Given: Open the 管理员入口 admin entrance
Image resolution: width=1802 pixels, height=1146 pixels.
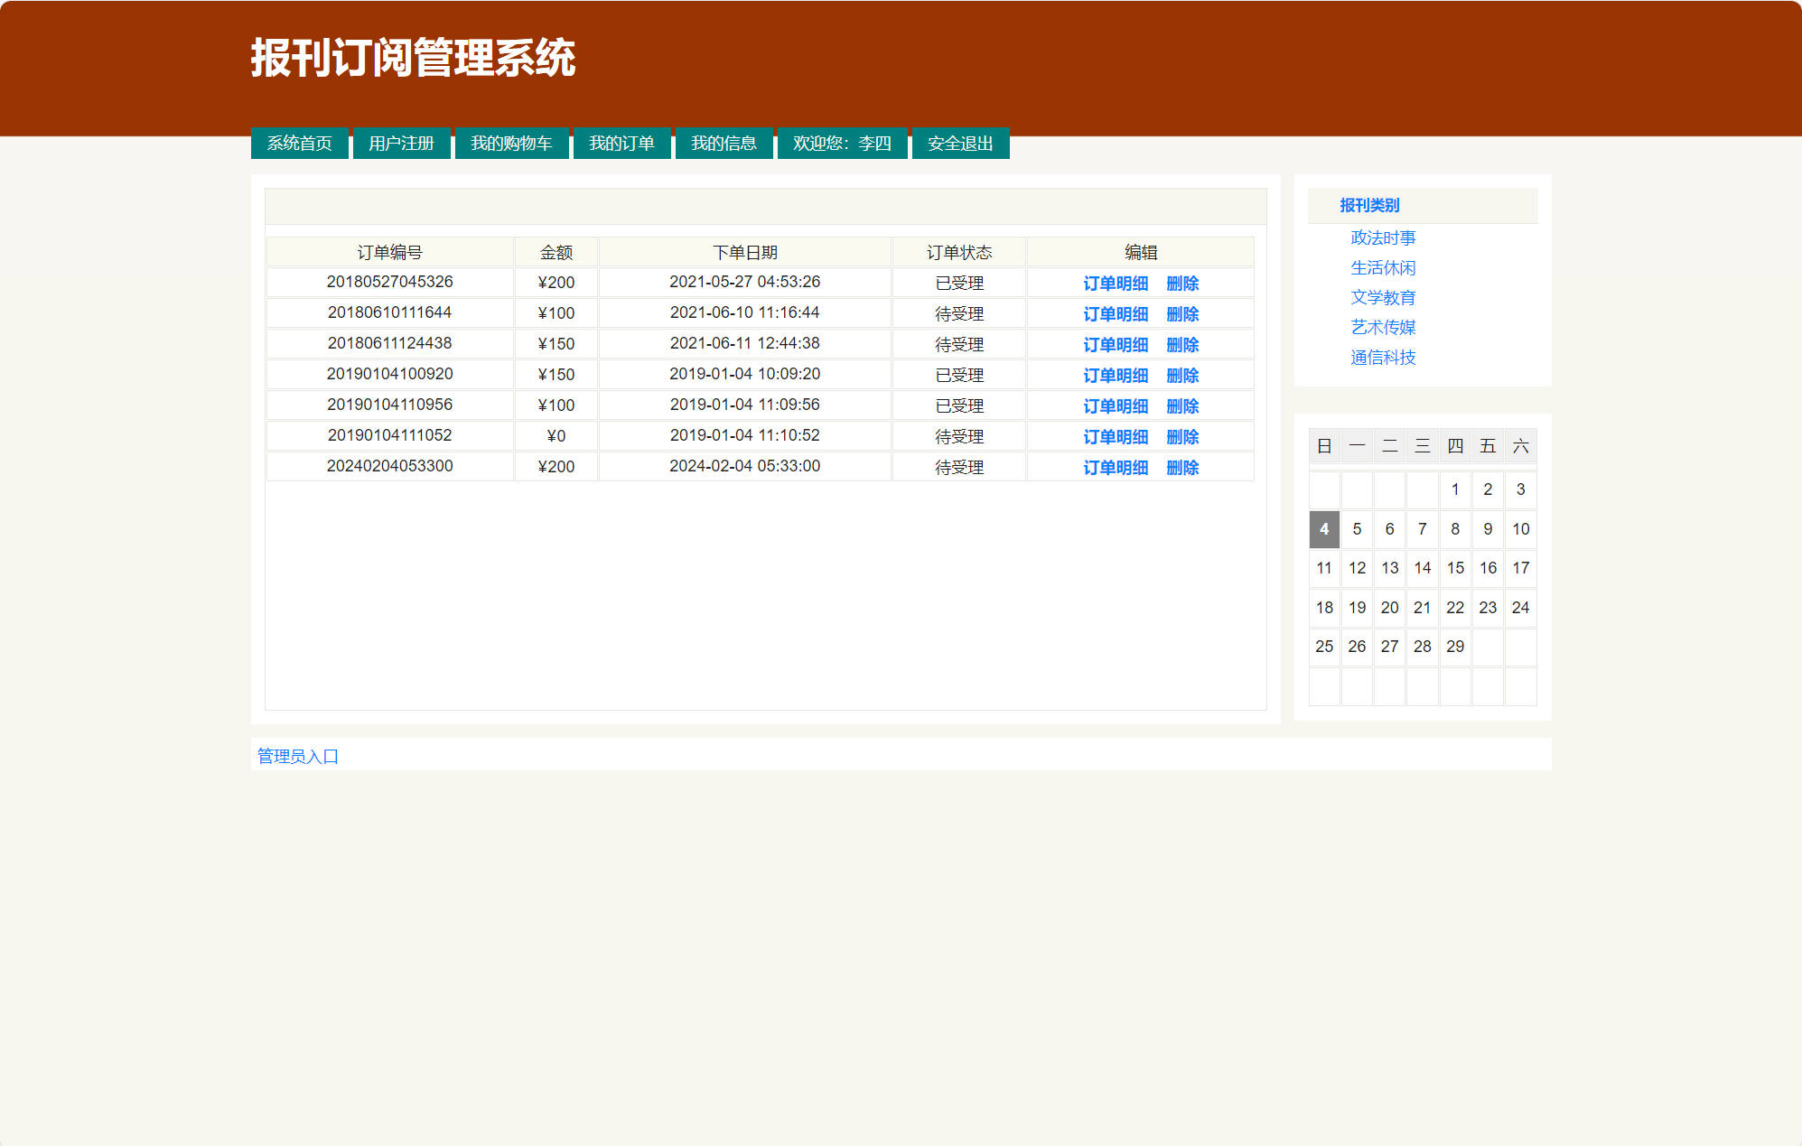Looking at the screenshot, I should pyautogui.click(x=297, y=756).
